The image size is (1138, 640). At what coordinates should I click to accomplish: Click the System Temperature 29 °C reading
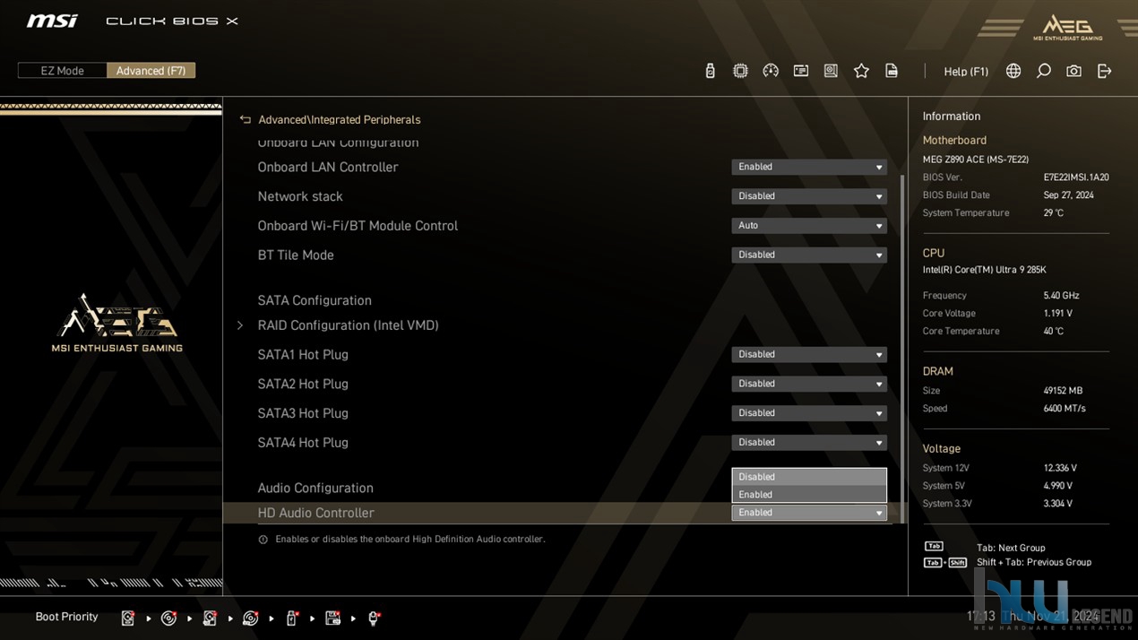pos(1053,213)
